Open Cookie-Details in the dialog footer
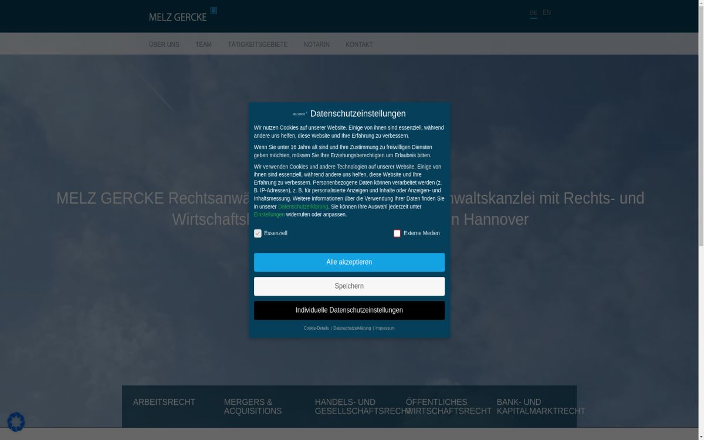Viewport: 704px width, 440px height. [x=316, y=329]
